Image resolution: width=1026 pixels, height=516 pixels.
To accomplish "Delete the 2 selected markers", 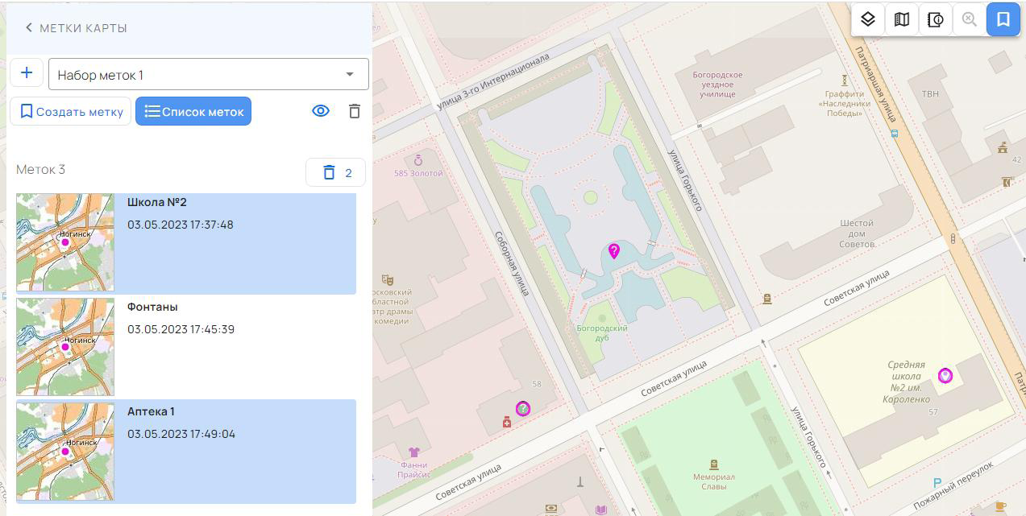I will tap(335, 172).
